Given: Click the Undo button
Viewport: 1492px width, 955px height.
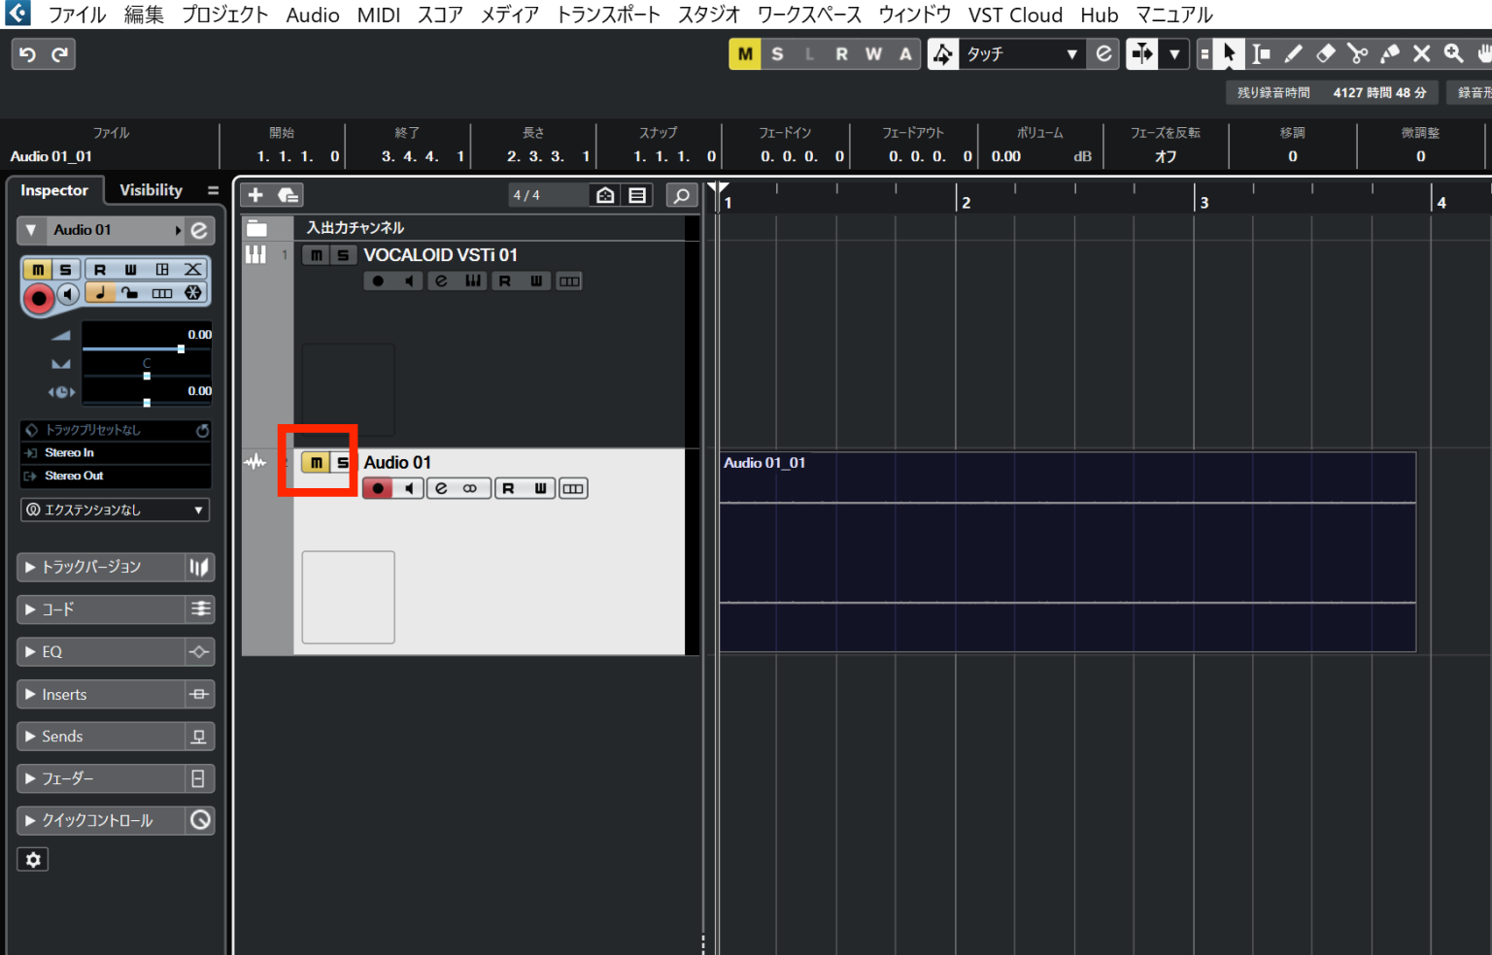Looking at the screenshot, I should [26, 53].
